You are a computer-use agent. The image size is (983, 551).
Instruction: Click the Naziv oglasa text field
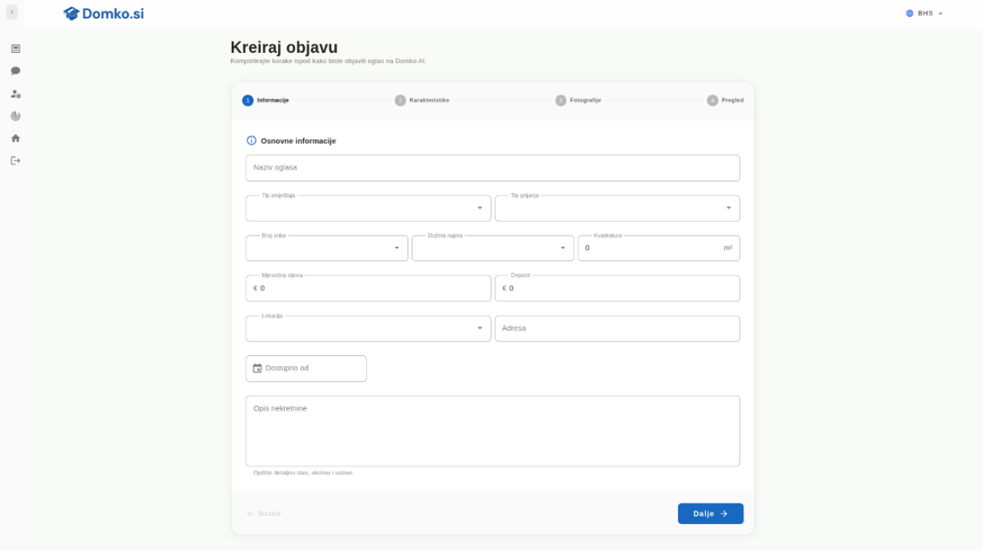492,168
